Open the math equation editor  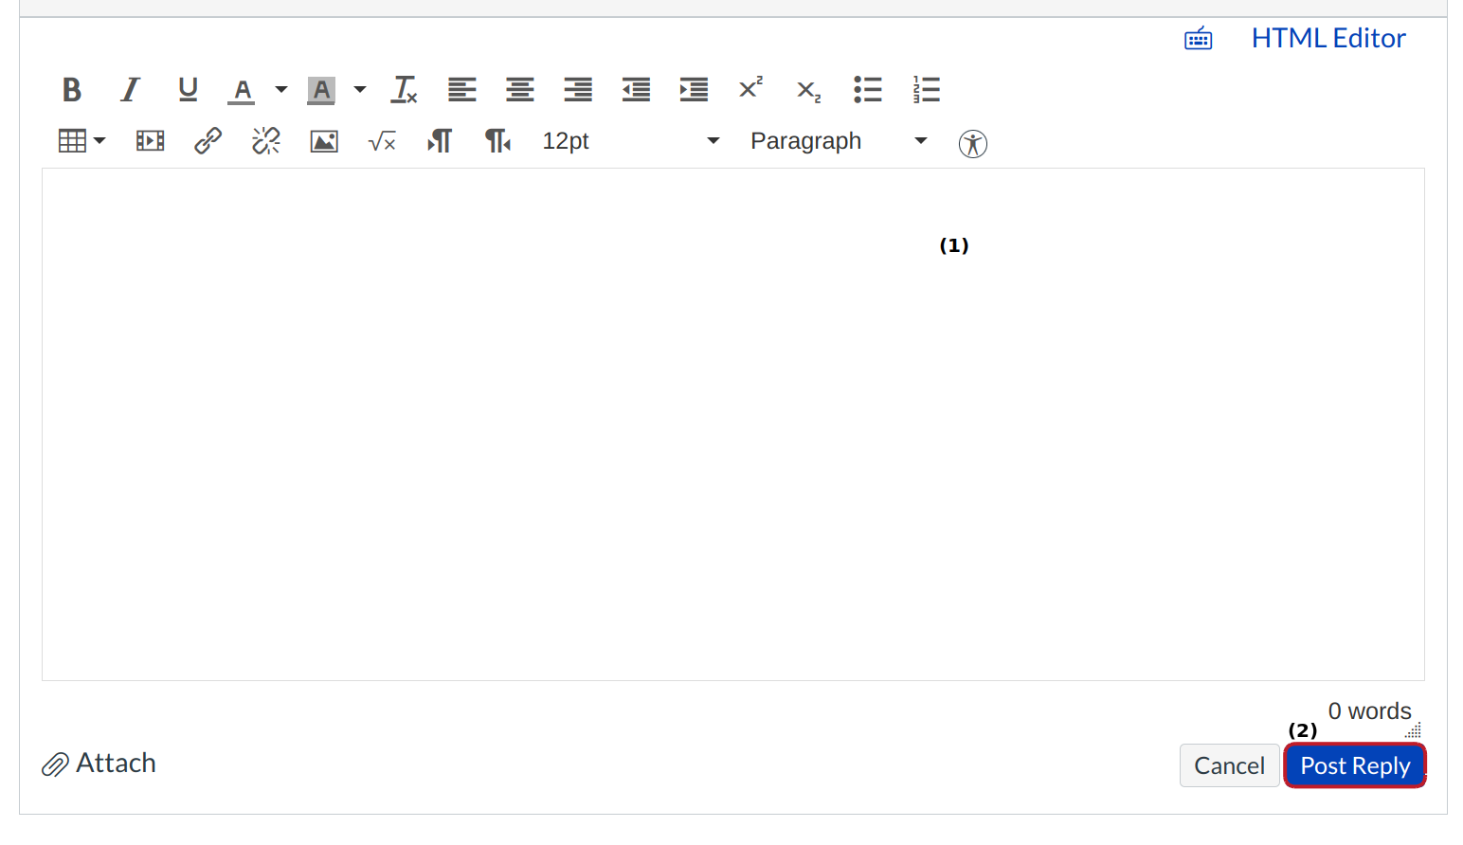[x=382, y=140]
